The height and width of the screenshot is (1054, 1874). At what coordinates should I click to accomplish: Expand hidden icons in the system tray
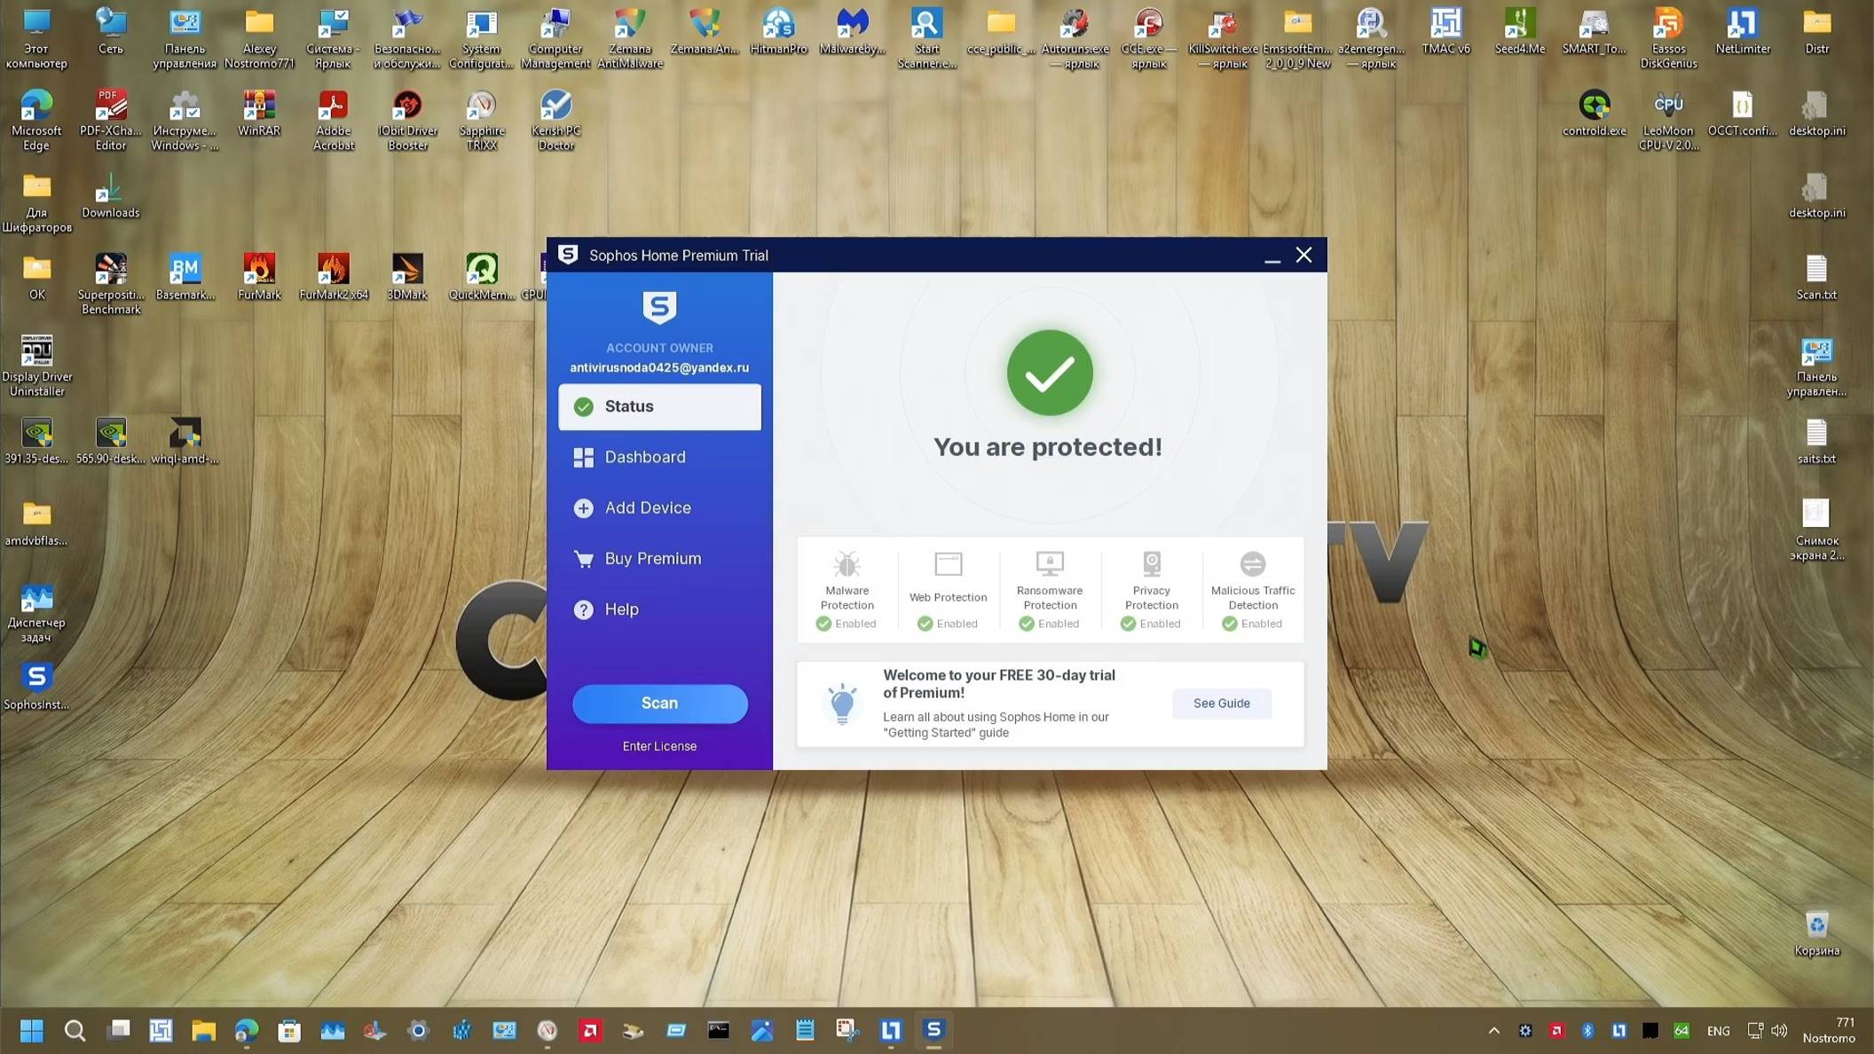1492,1030
